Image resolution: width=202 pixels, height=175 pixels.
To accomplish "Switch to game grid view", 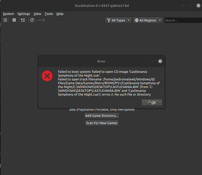I will coord(14,20).
